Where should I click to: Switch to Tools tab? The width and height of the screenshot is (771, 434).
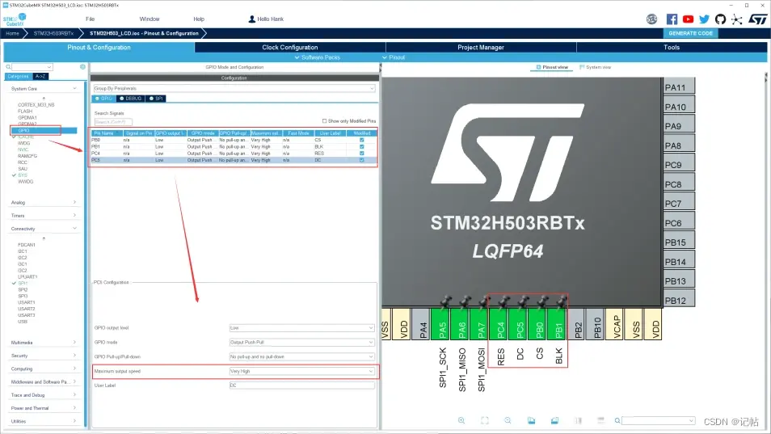tap(672, 47)
